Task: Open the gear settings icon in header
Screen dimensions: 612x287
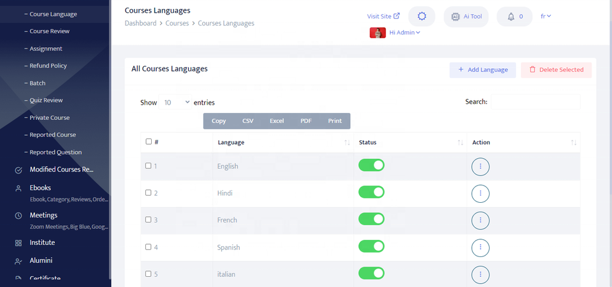Action: 421,17
